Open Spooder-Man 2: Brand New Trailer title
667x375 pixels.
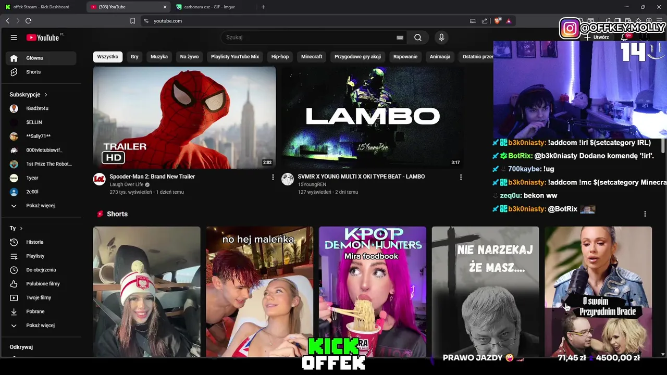pos(152,177)
